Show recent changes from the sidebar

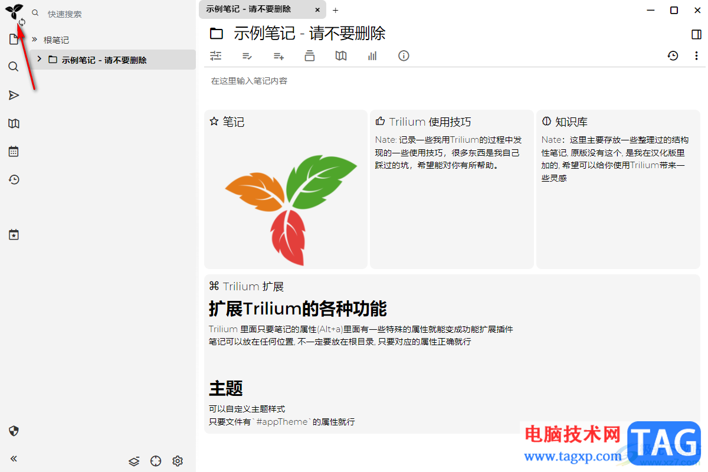(x=14, y=180)
